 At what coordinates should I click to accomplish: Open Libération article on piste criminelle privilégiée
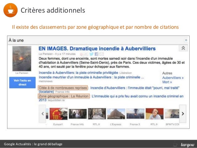tap(78, 73)
